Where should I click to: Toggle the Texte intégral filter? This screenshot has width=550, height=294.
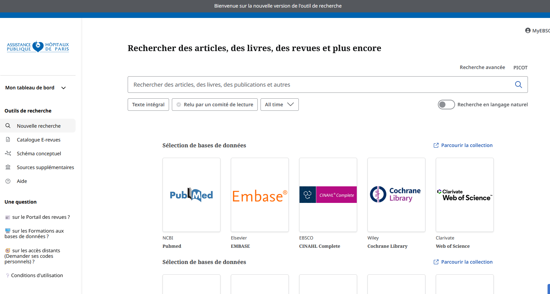pyautogui.click(x=148, y=105)
